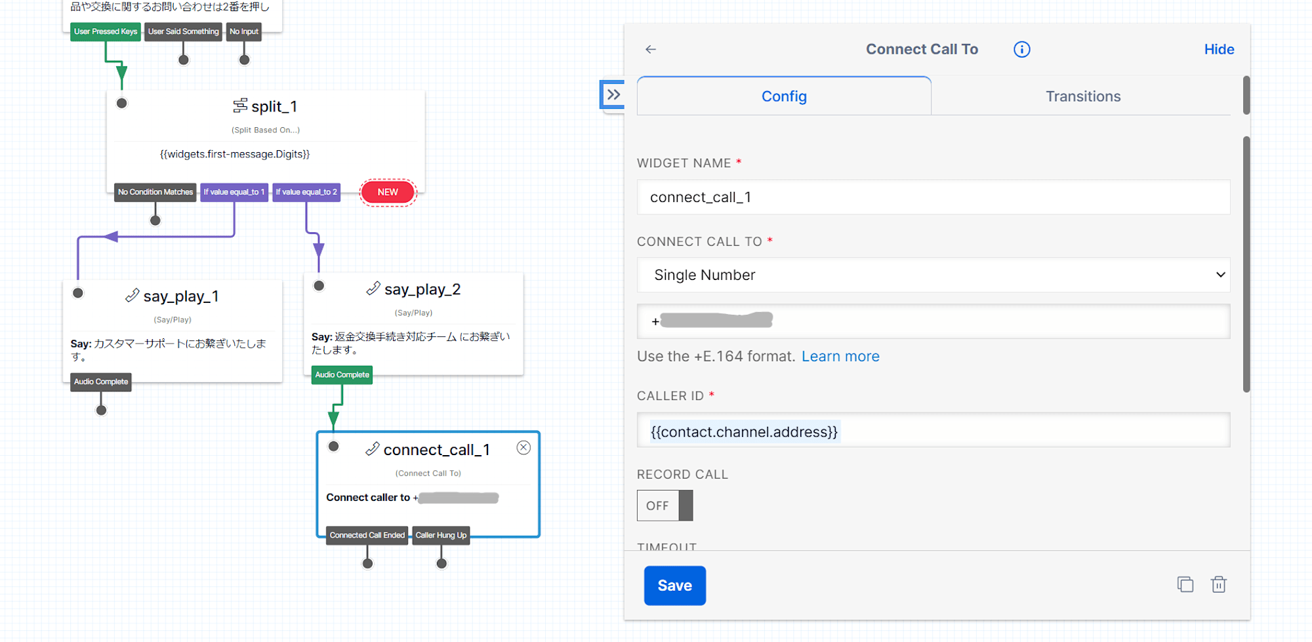
Task: Select the connect_call_1 input connector dot
Action: pyautogui.click(x=333, y=446)
